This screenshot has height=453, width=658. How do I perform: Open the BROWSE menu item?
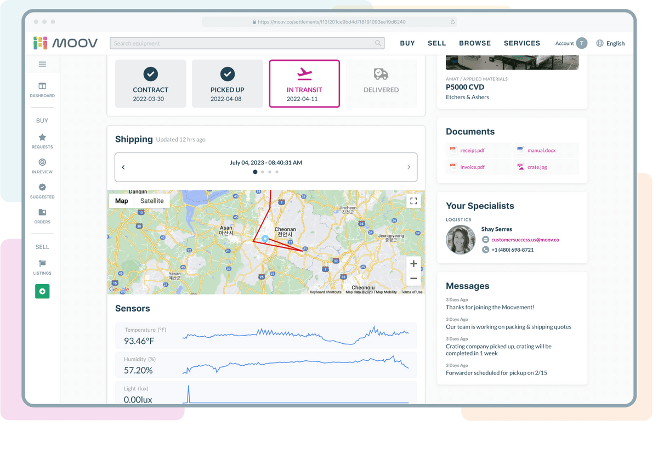475,43
